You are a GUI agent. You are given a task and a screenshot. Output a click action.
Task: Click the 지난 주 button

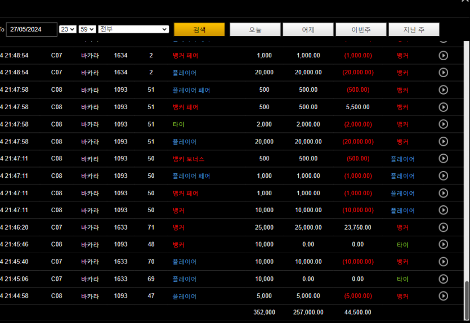(x=414, y=29)
